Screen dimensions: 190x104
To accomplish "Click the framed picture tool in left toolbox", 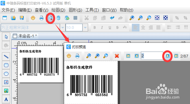I will [6, 82].
